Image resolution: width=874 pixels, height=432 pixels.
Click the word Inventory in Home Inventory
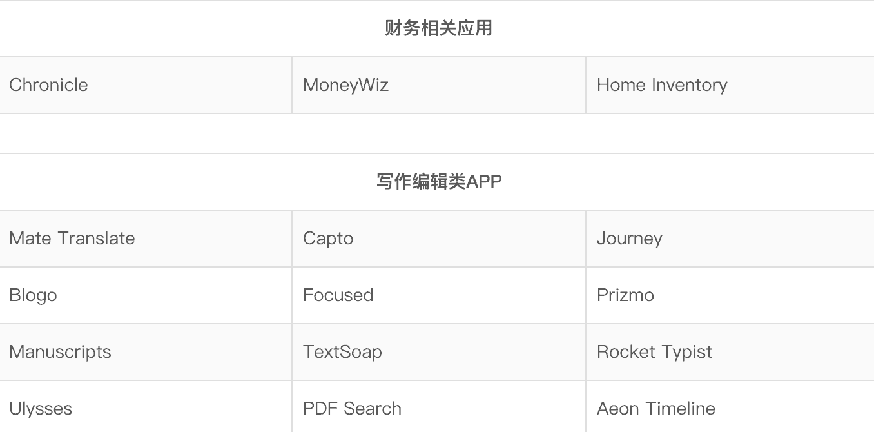point(689,85)
